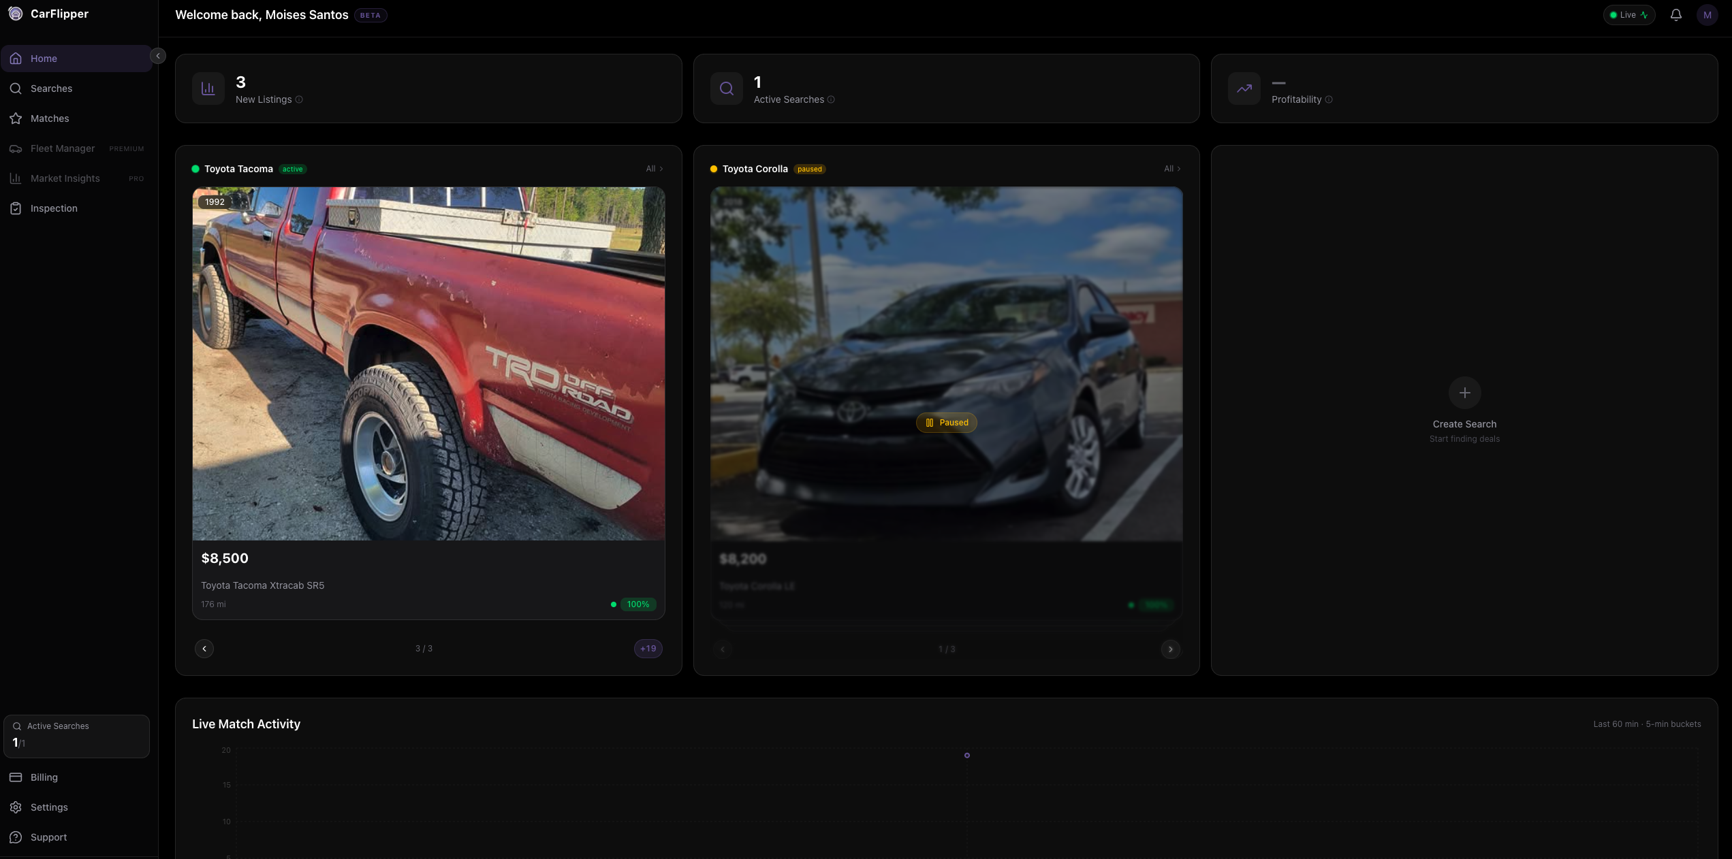The height and width of the screenshot is (859, 1732).
Task: Open the red Toyota Tacoma listing photo
Action: (428, 363)
